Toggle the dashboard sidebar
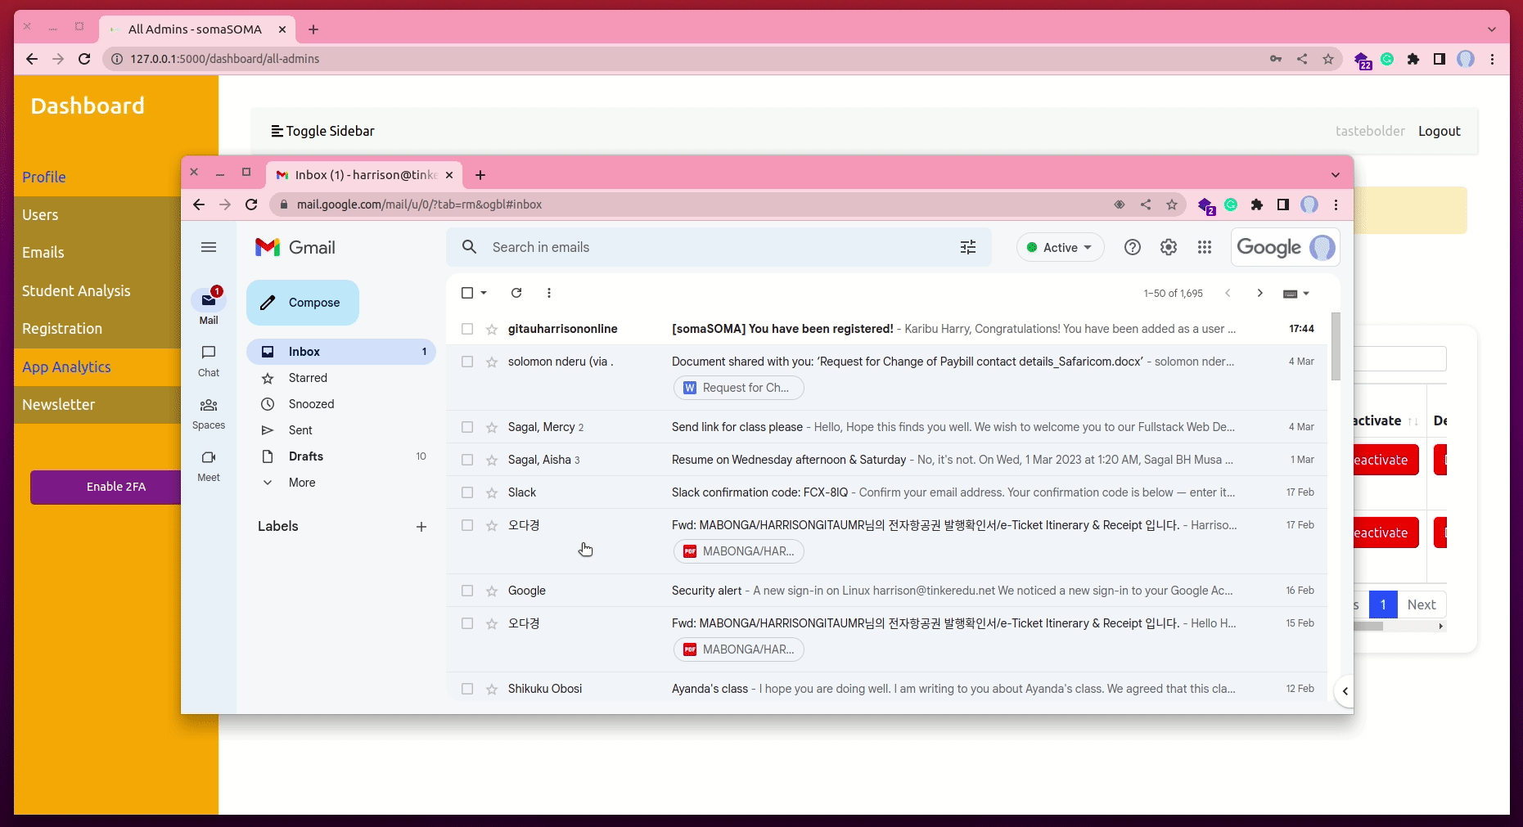Image resolution: width=1523 pixels, height=827 pixels. [322, 131]
